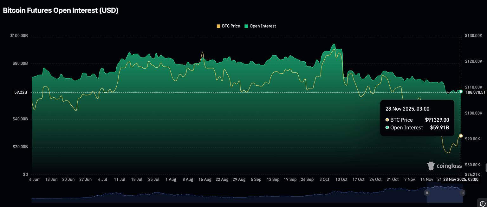
Task: Grab the right handle of range selector
Action: [x=463, y=193]
